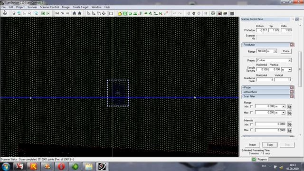The image size is (304, 171).
Task: Open the Create Target menu
Action: pos(80,7)
